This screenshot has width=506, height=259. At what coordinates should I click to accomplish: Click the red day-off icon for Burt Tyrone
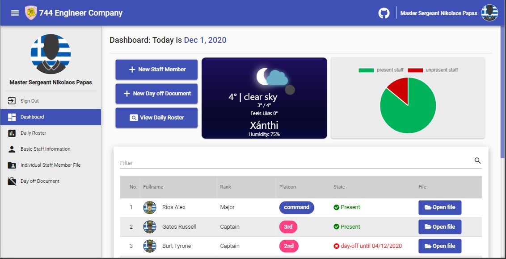click(x=336, y=246)
